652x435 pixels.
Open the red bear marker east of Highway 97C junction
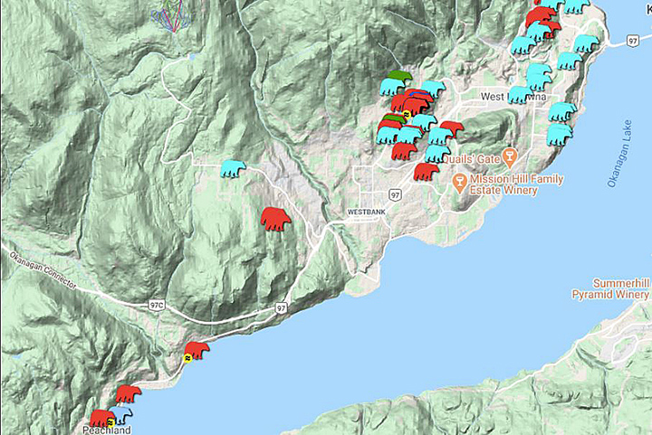point(197,349)
